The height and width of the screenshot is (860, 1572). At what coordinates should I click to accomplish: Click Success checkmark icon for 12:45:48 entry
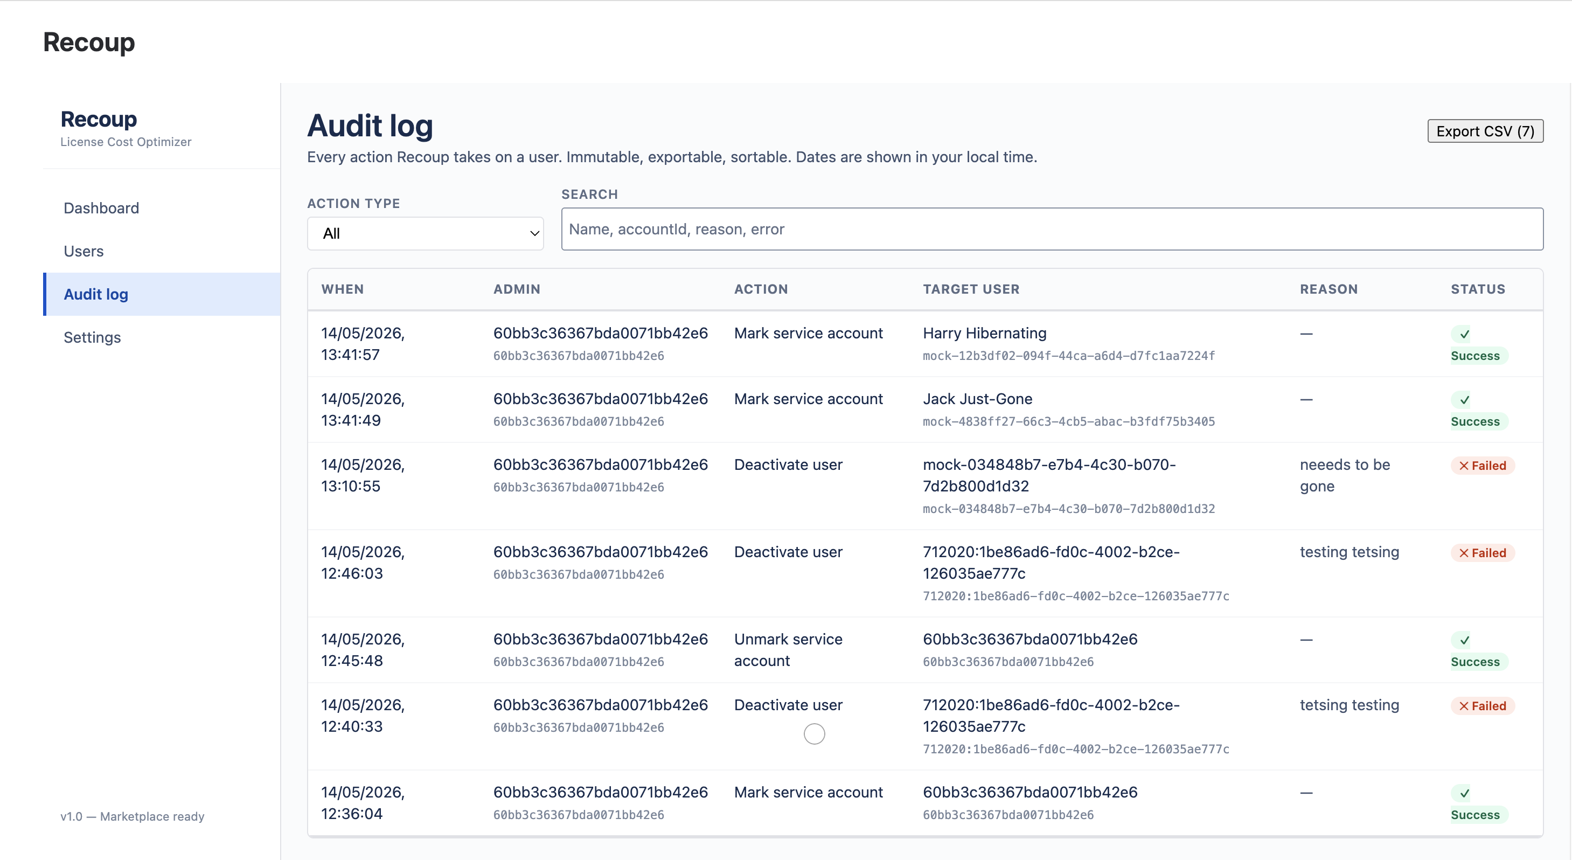pos(1464,640)
